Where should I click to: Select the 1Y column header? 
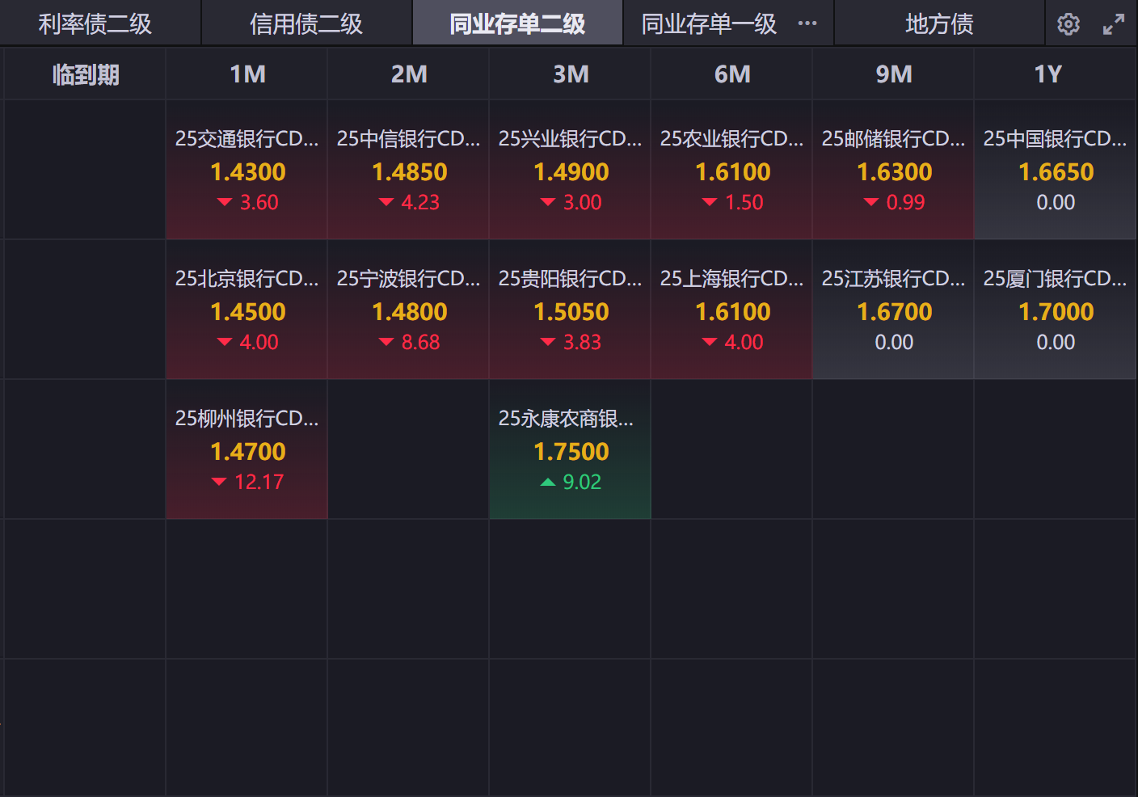coord(1055,74)
